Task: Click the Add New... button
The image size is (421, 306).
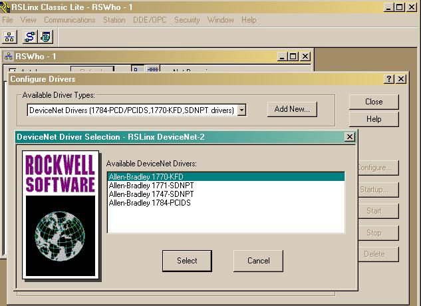Action: click(292, 109)
